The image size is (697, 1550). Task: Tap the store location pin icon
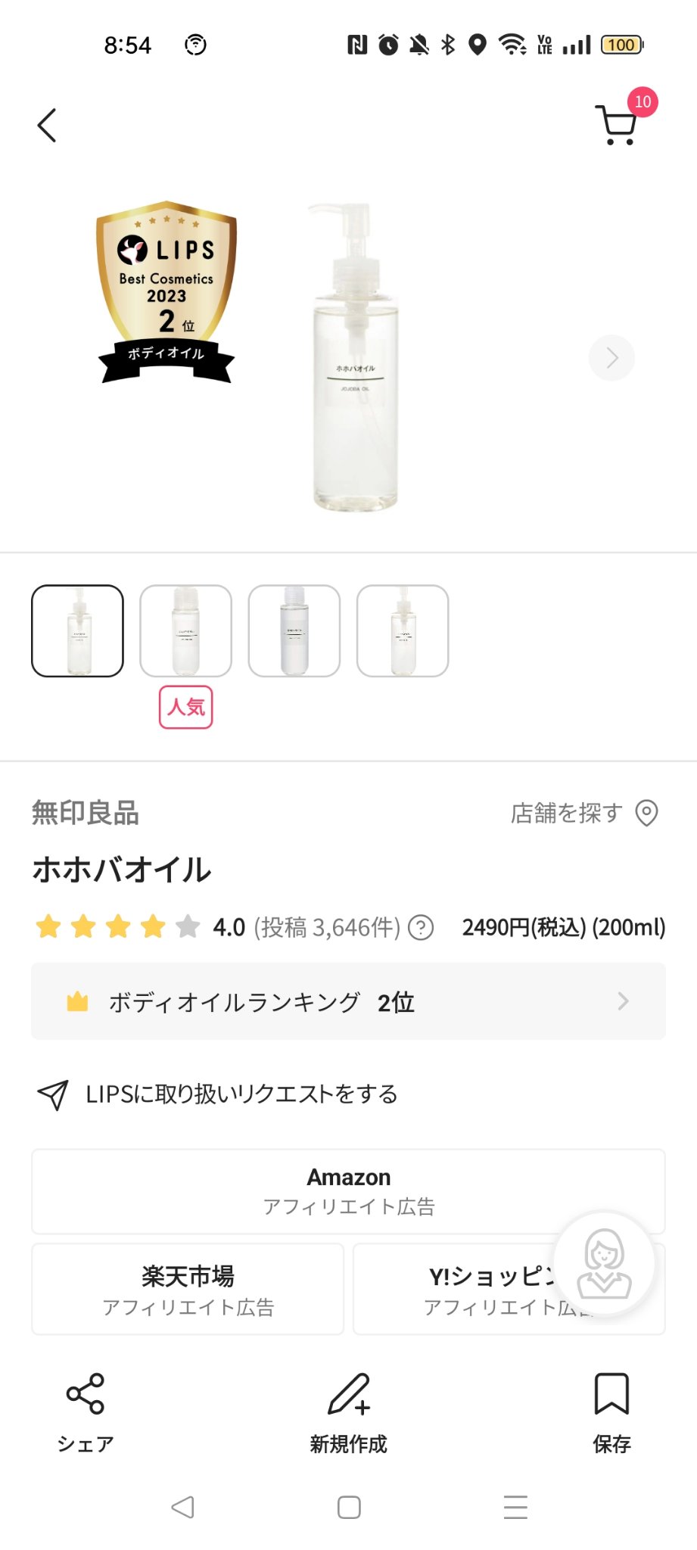tap(646, 813)
